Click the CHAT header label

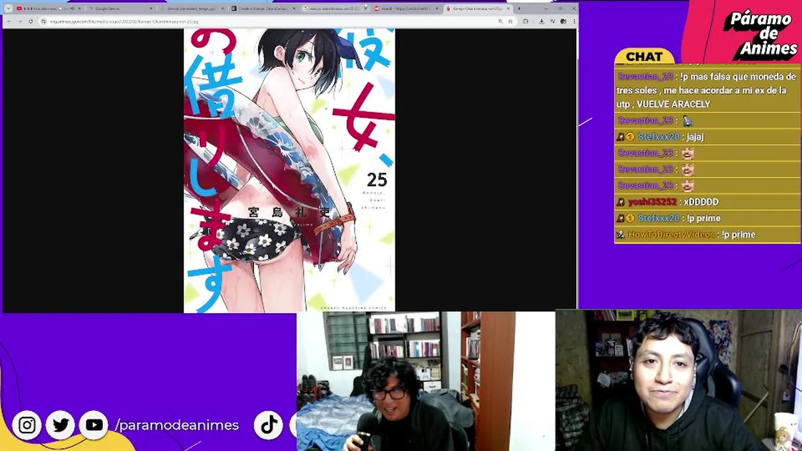pos(644,57)
